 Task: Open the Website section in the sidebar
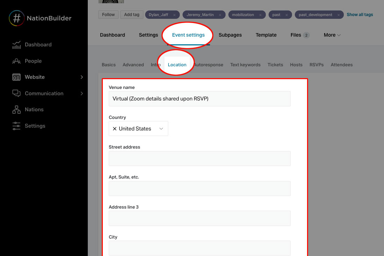click(x=35, y=77)
